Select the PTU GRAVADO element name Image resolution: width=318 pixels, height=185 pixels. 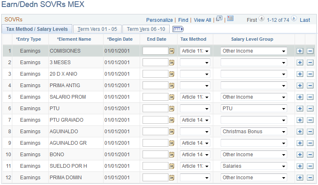(x=67, y=120)
